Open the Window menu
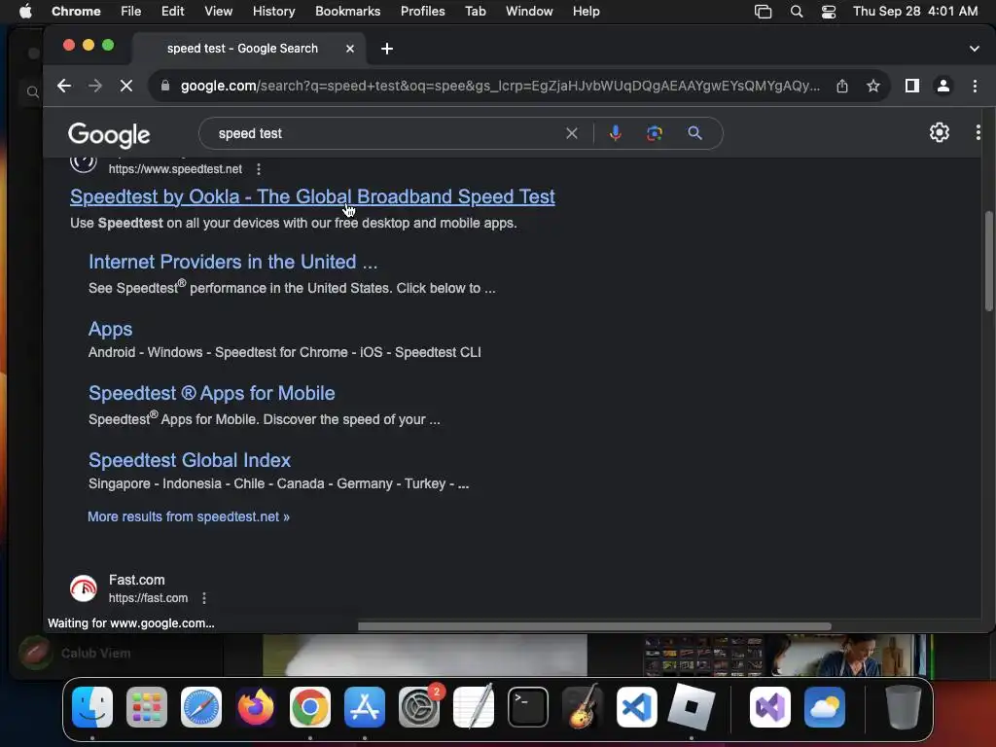Image resolution: width=996 pixels, height=747 pixels. click(x=529, y=11)
